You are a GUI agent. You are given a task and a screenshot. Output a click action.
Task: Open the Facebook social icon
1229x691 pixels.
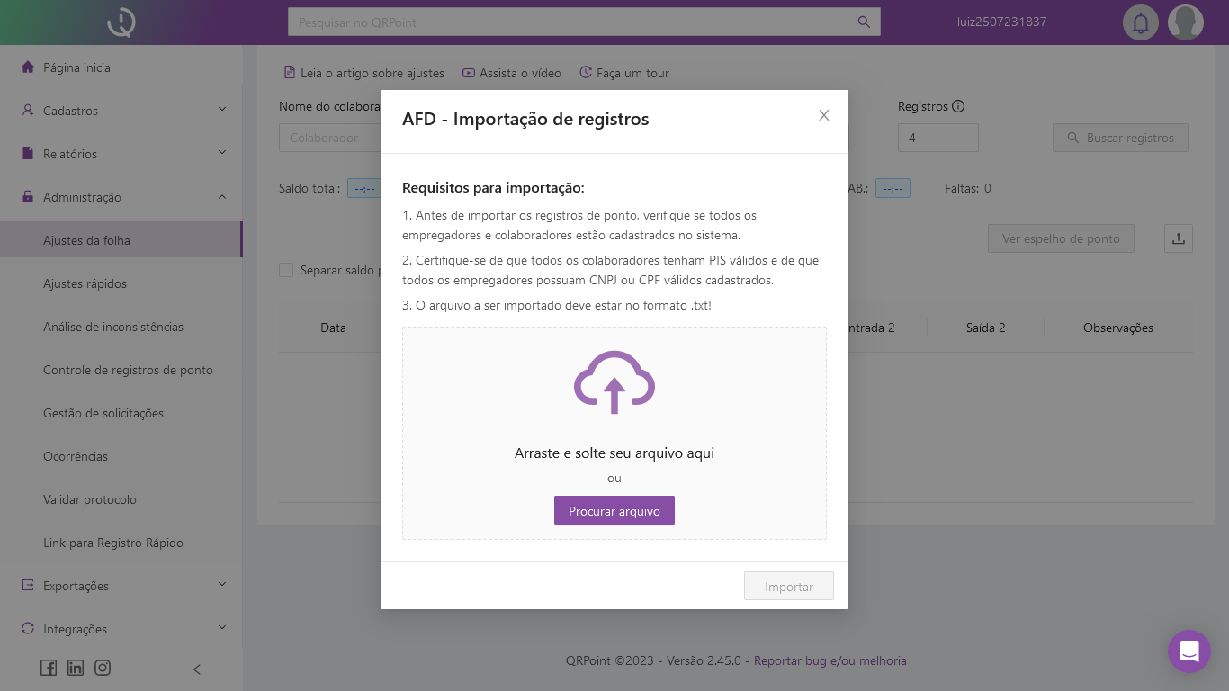point(49,668)
